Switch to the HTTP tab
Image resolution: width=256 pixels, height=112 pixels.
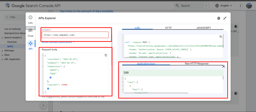[168, 28]
